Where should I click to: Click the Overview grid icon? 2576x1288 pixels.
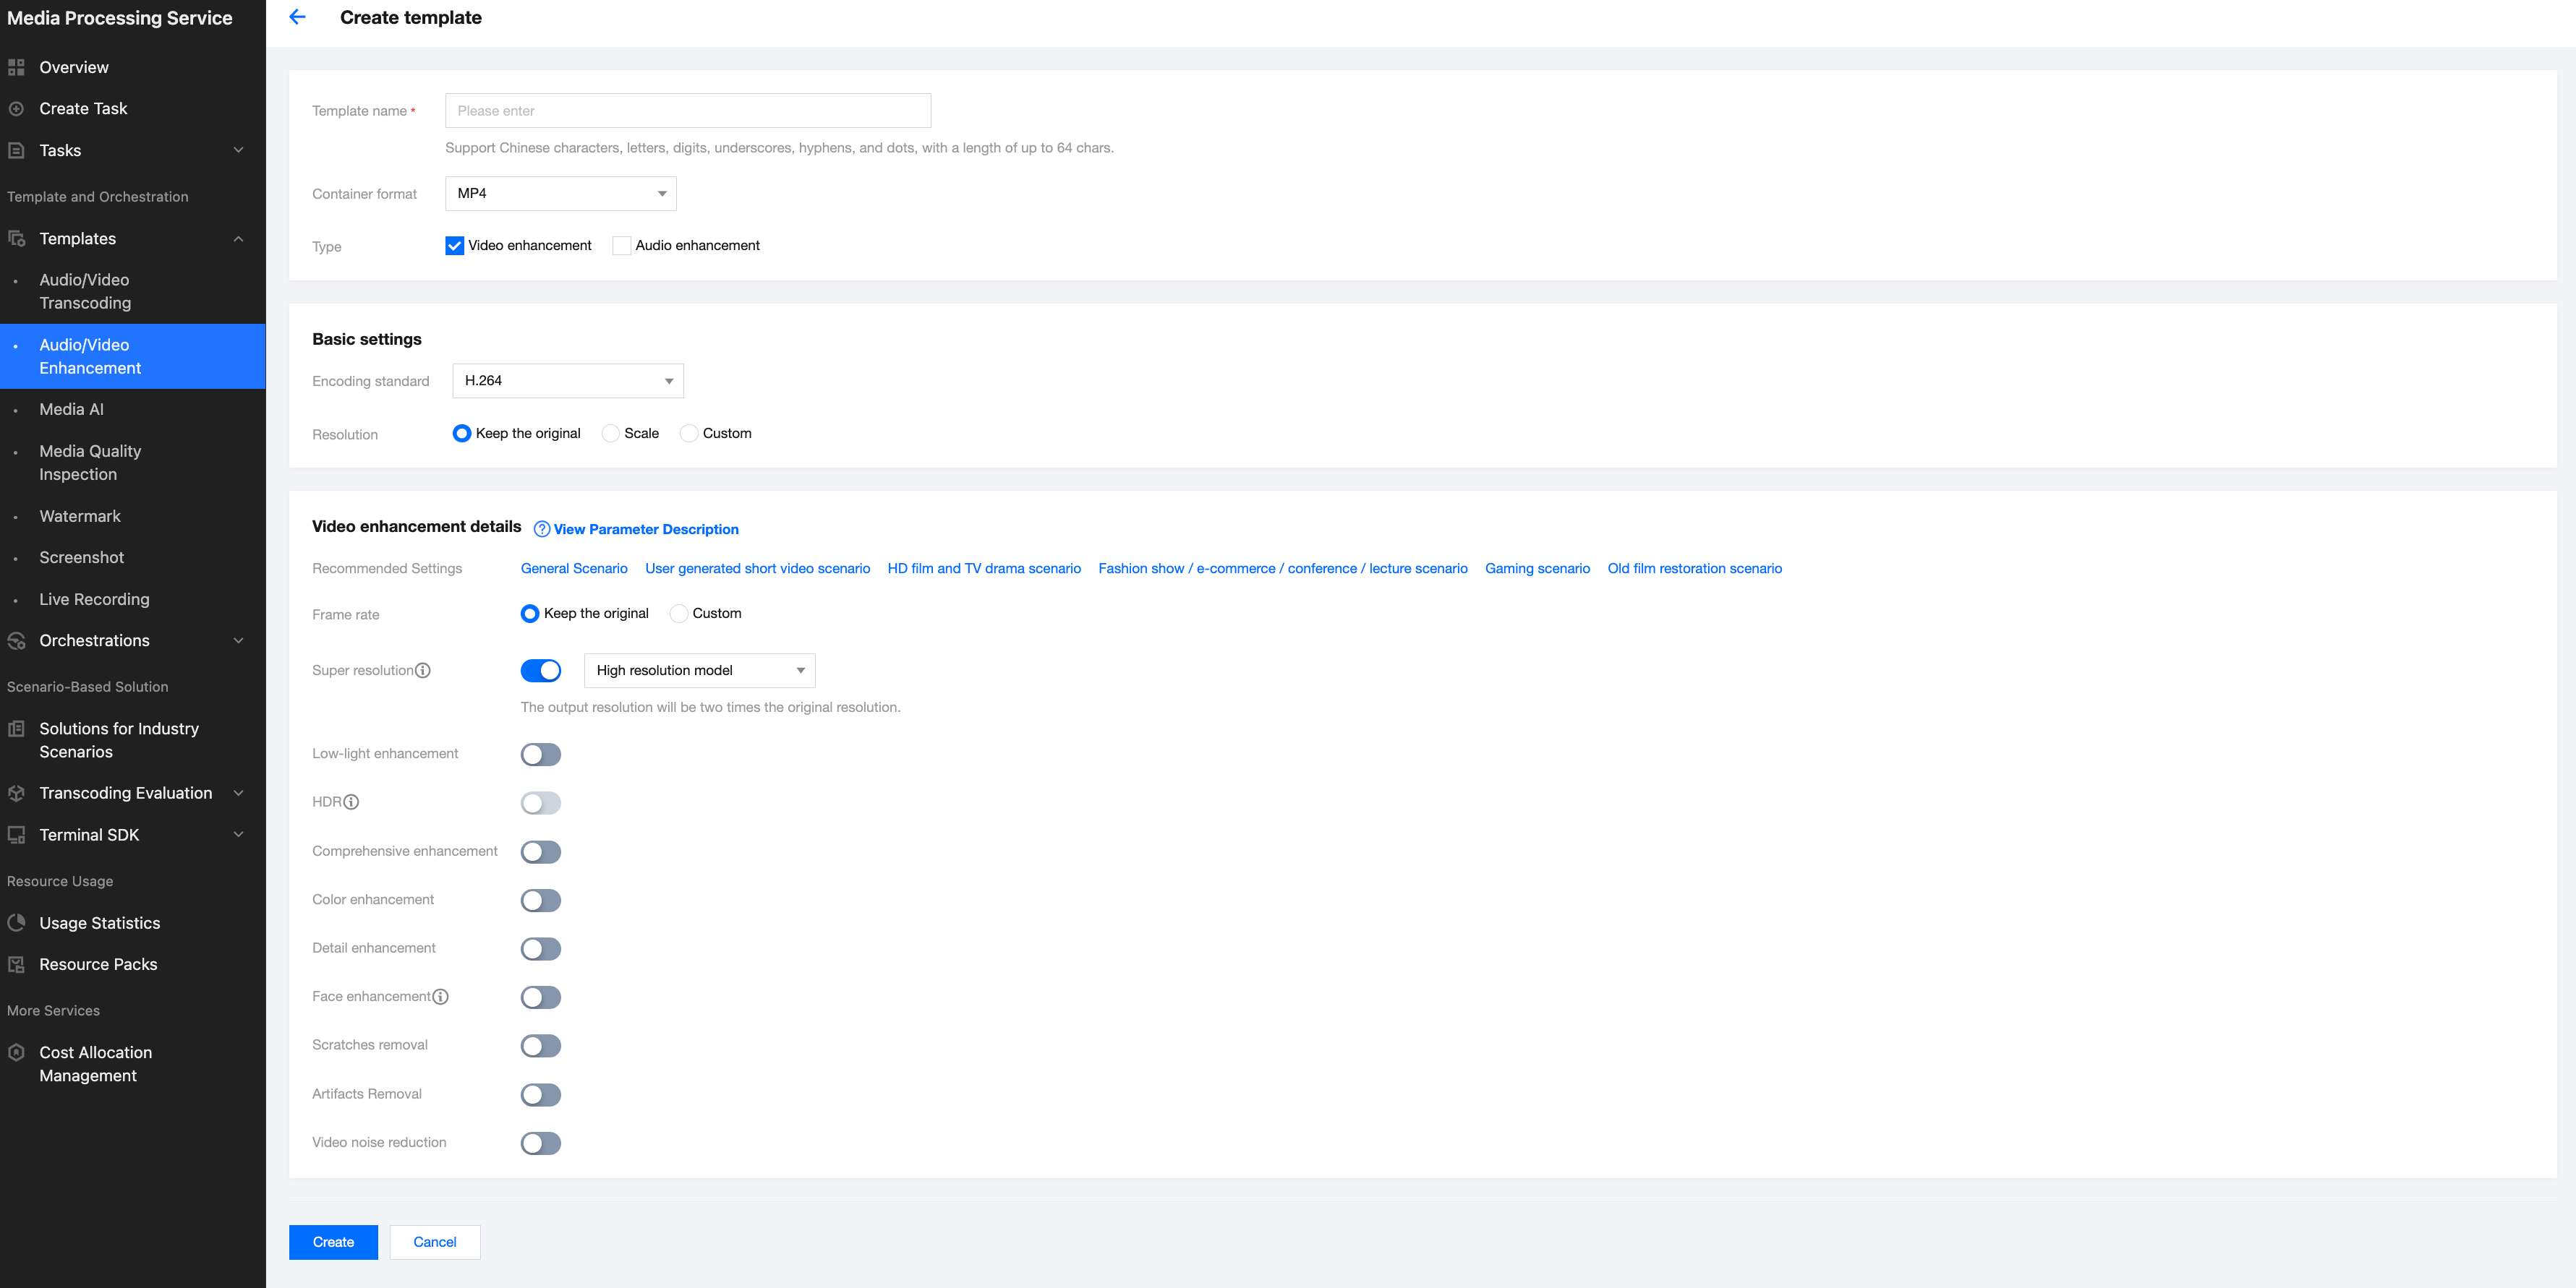click(16, 67)
